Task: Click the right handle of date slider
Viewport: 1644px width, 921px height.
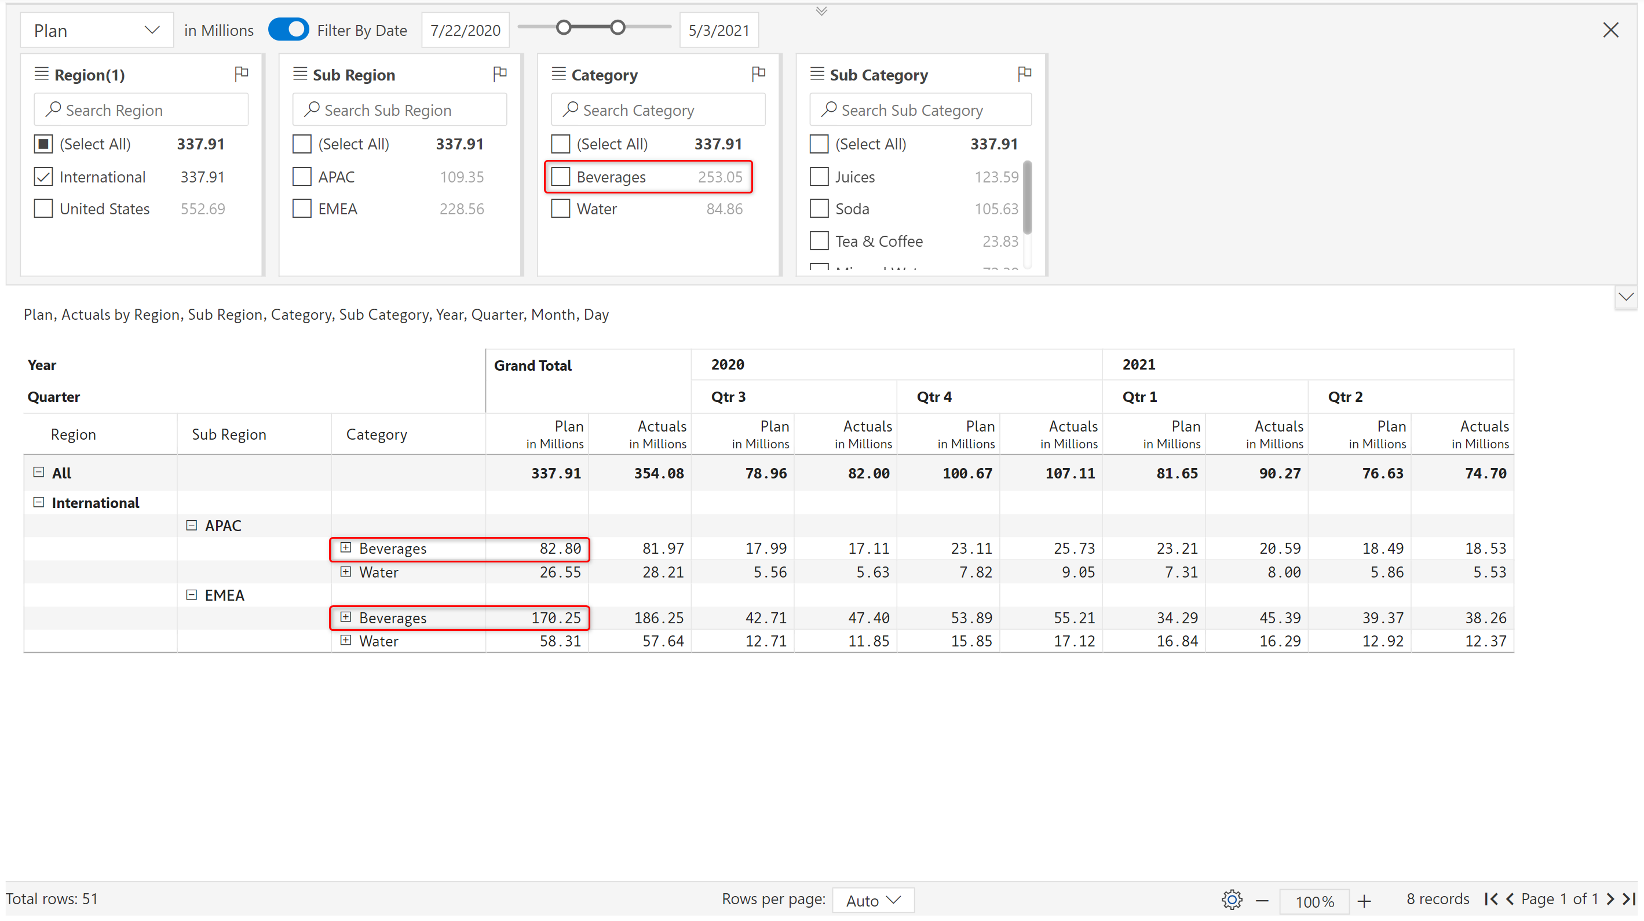Action: [617, 27]
